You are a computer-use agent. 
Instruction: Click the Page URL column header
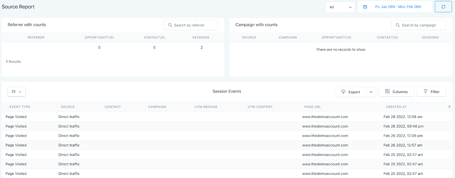313,107
